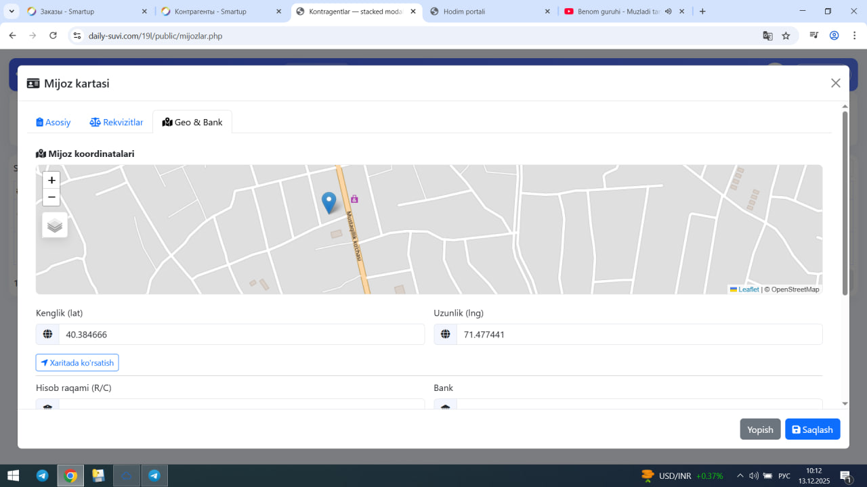
Task: Select the Geo & Bank tab
Action: (x=192, y=122)
